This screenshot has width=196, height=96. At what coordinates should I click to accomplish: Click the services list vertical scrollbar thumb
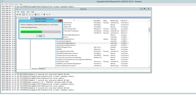[149, 30]
